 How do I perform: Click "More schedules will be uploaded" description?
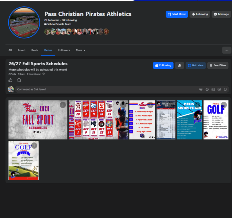pos(38,70)
